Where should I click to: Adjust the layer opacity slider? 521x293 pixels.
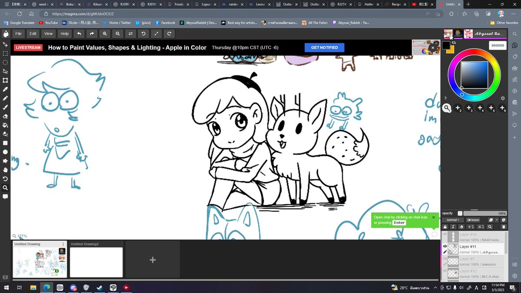(485, 213)
